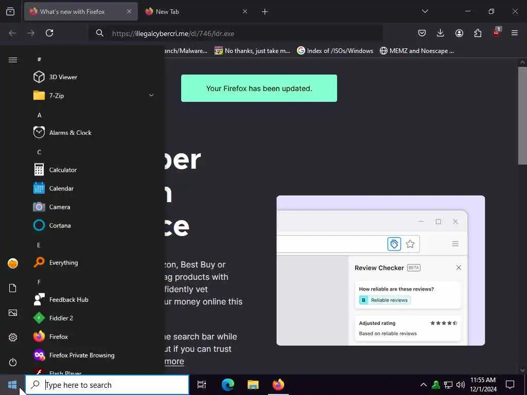Click the Firefox address bar URL

click(173, 33)
